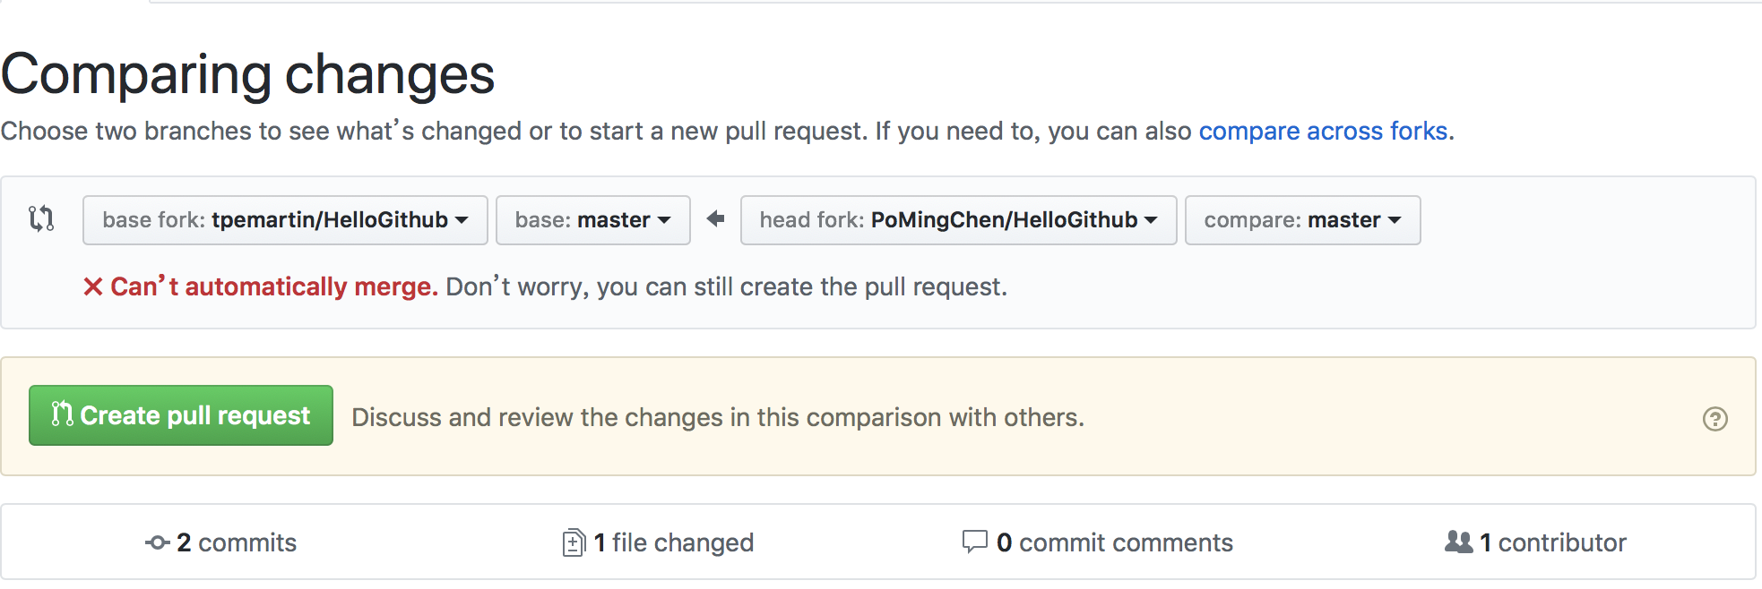Follow the compare across forks link

pyautogui.click(x=1323, y=131)
